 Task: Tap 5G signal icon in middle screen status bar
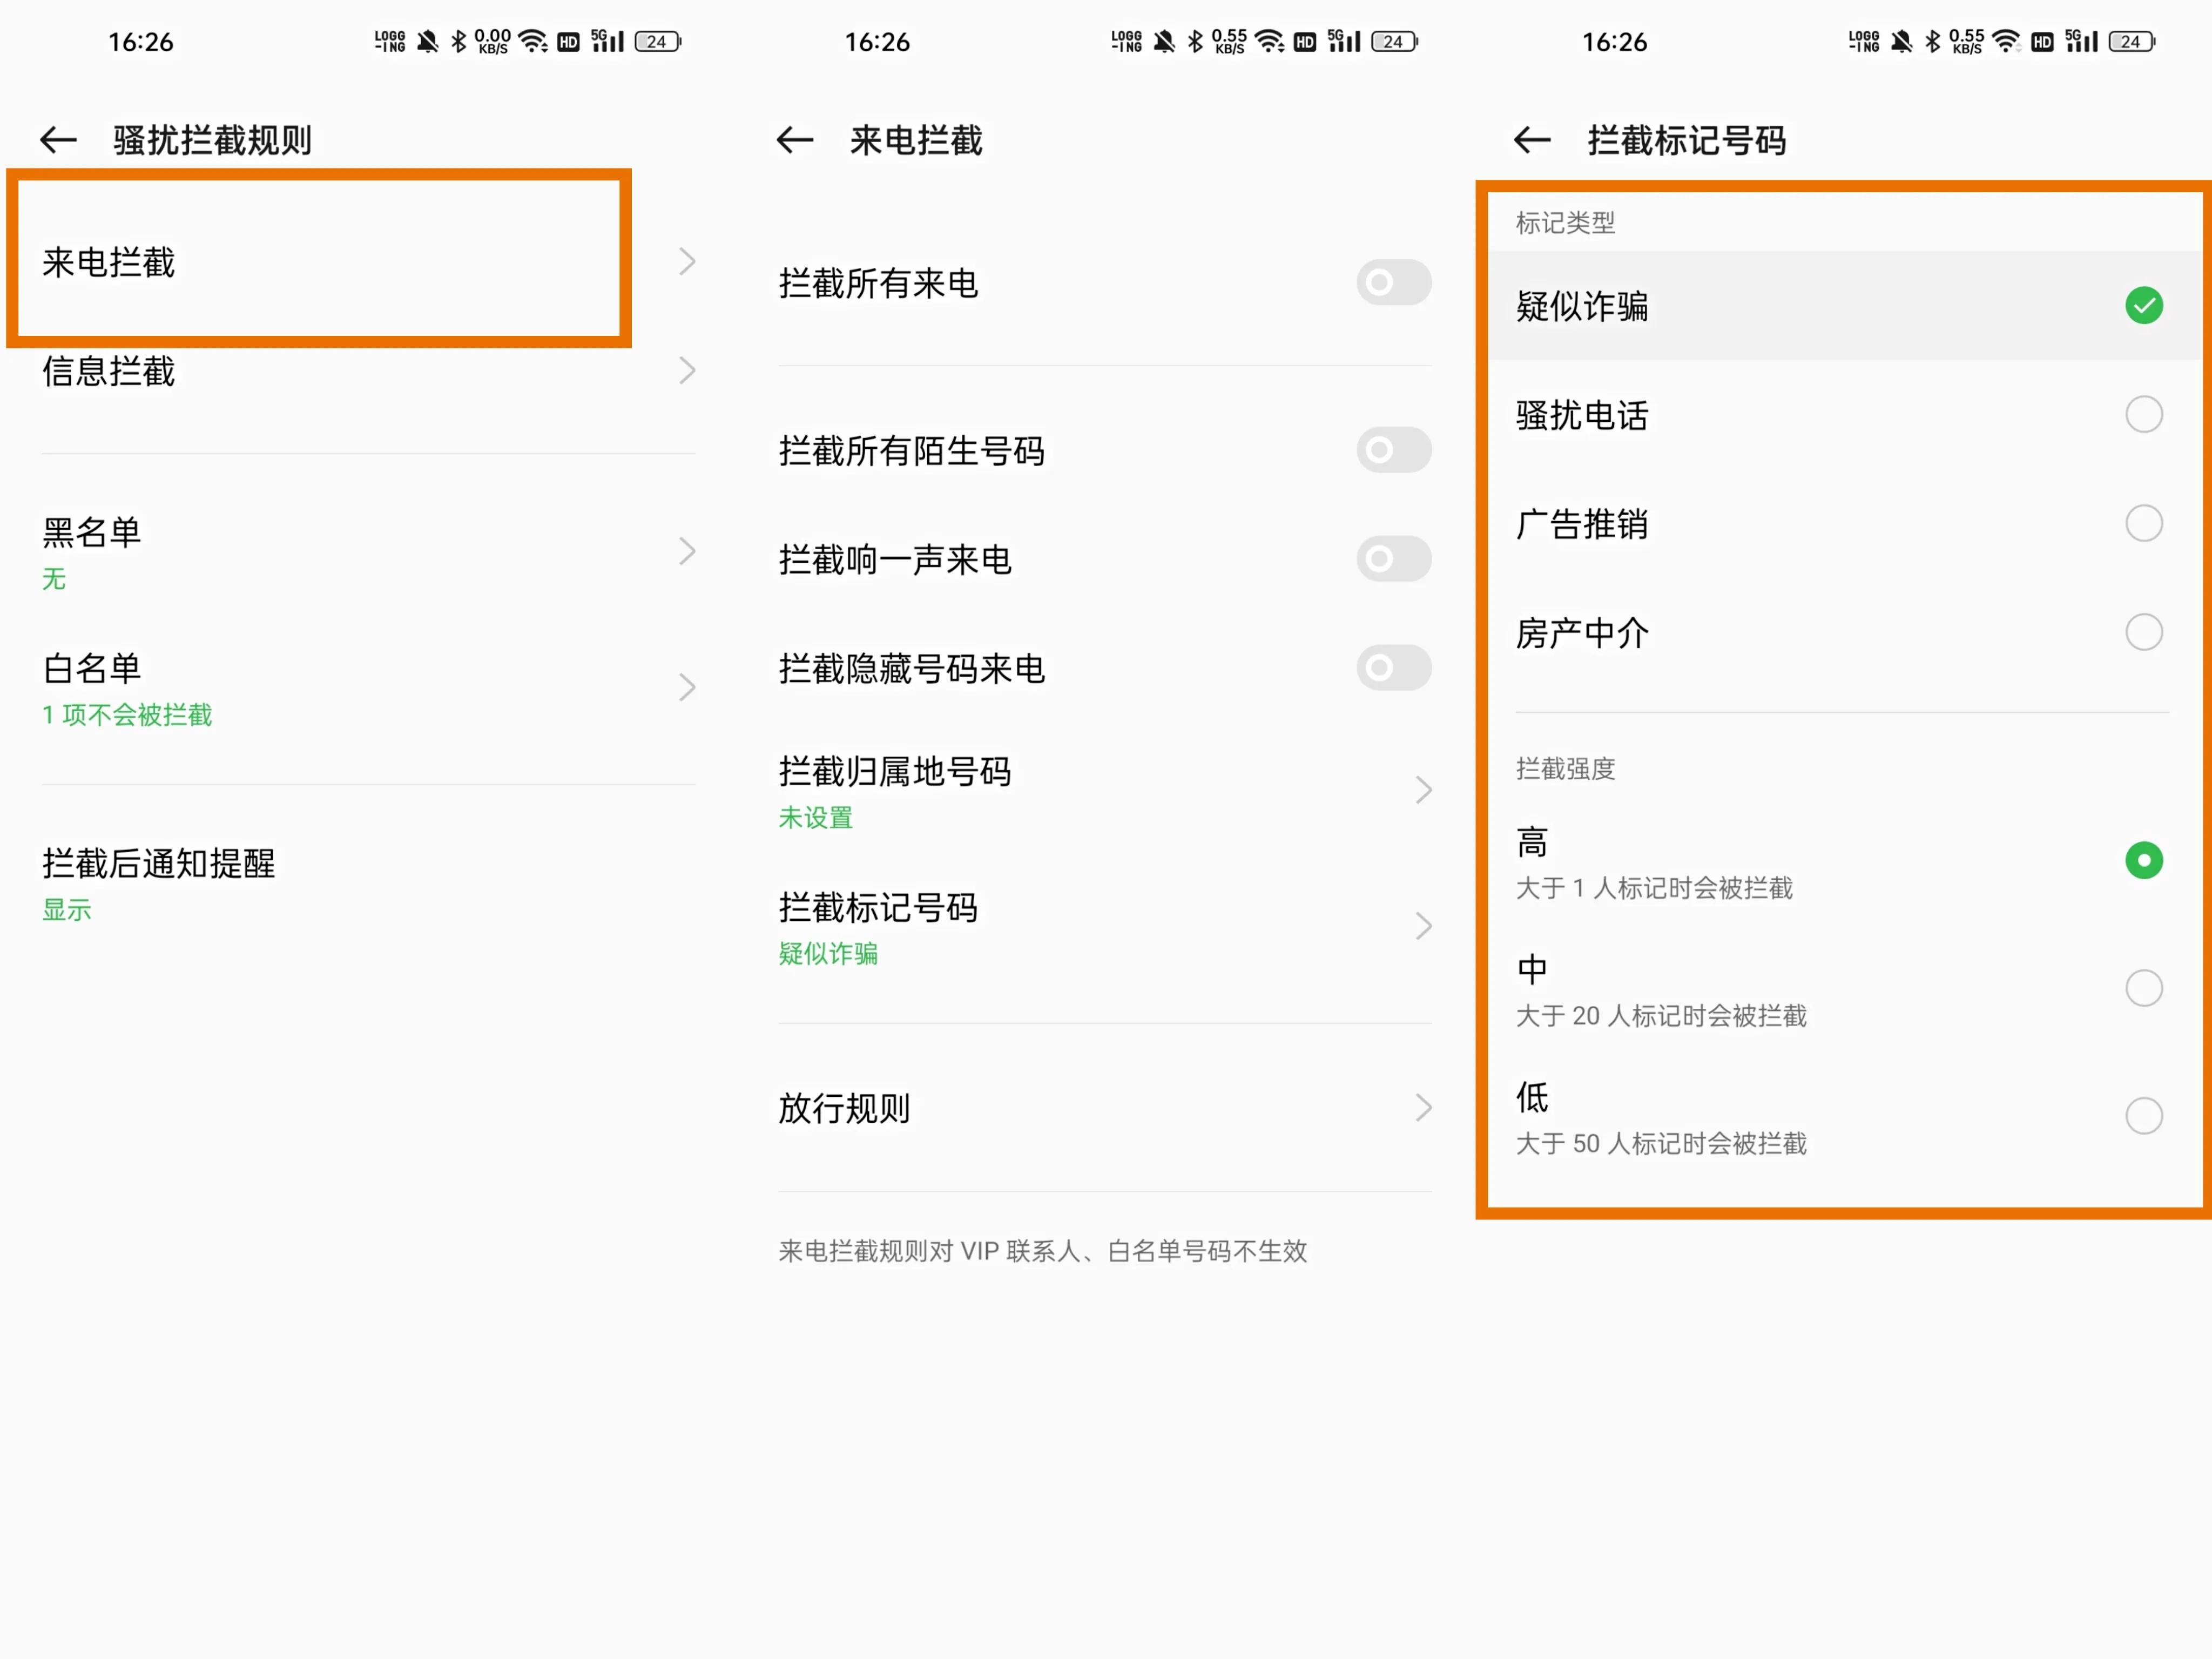pos(1344,41)
